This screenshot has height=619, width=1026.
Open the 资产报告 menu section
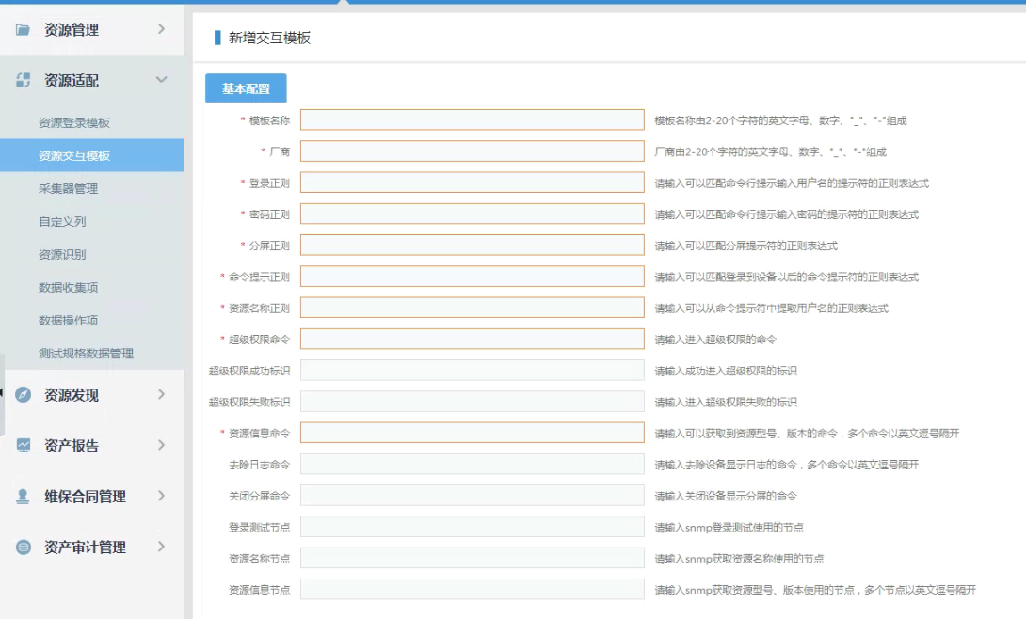[92, 446]
